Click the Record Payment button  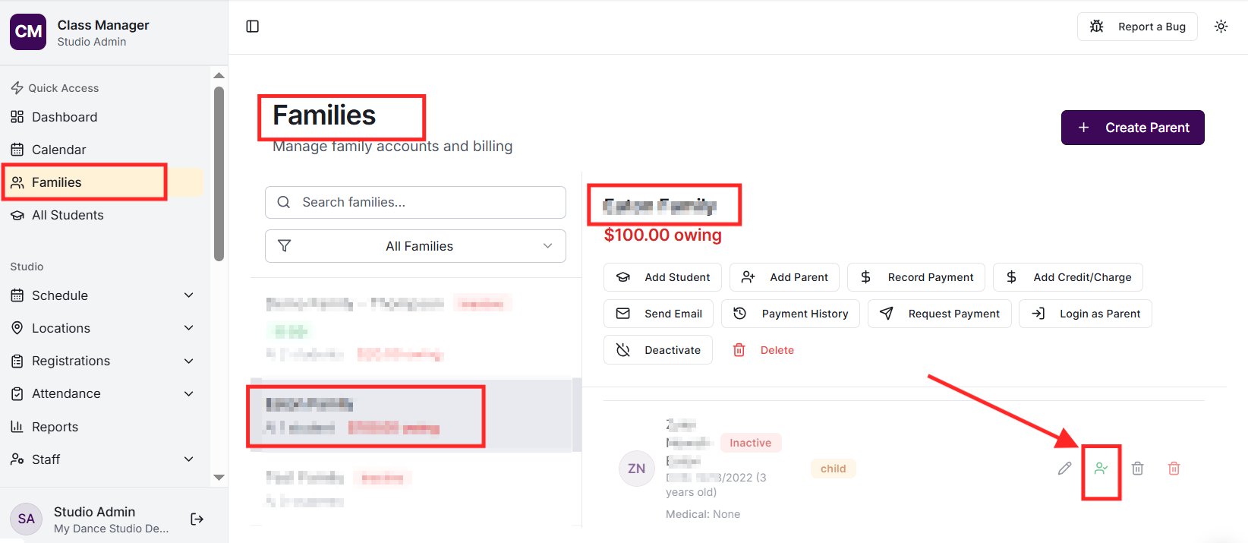pyautogui.click(x=916, y=277)
